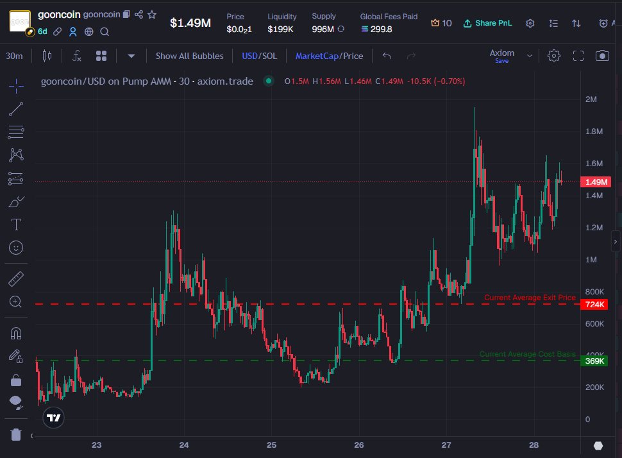Click the TradingView logo badge
This screenshot has height=458, width=622.
coord(54,418)
